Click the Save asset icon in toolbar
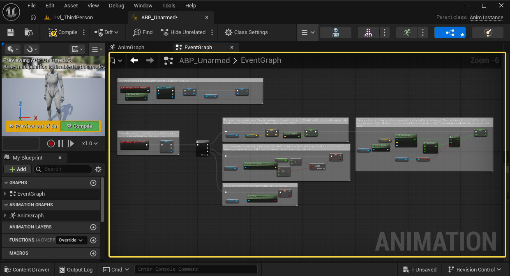This screenshot has width=510, height=276. 11,32
